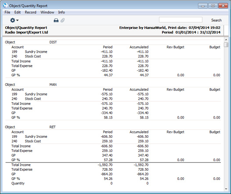This screenshot has height=194, width=231.
Task: Click the 57.28 Period GP % value
Action: click(x=108, y=160)
